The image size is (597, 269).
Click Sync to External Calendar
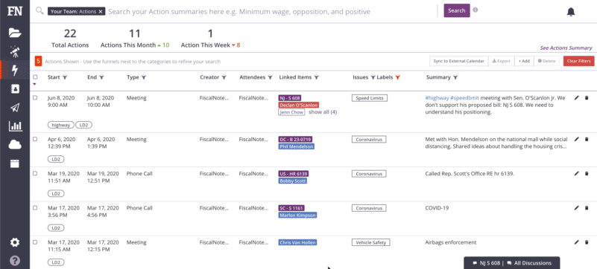(x=459, y=61)
